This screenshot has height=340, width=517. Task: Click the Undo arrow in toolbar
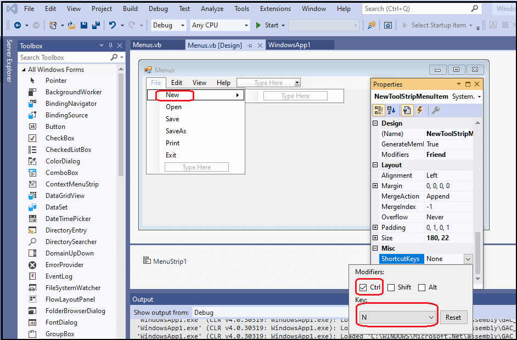pyautogui.click(x=113, y=25)
